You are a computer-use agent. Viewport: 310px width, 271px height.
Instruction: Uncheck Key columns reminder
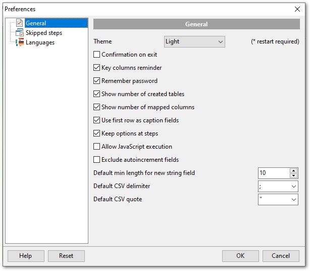point(97,68)
